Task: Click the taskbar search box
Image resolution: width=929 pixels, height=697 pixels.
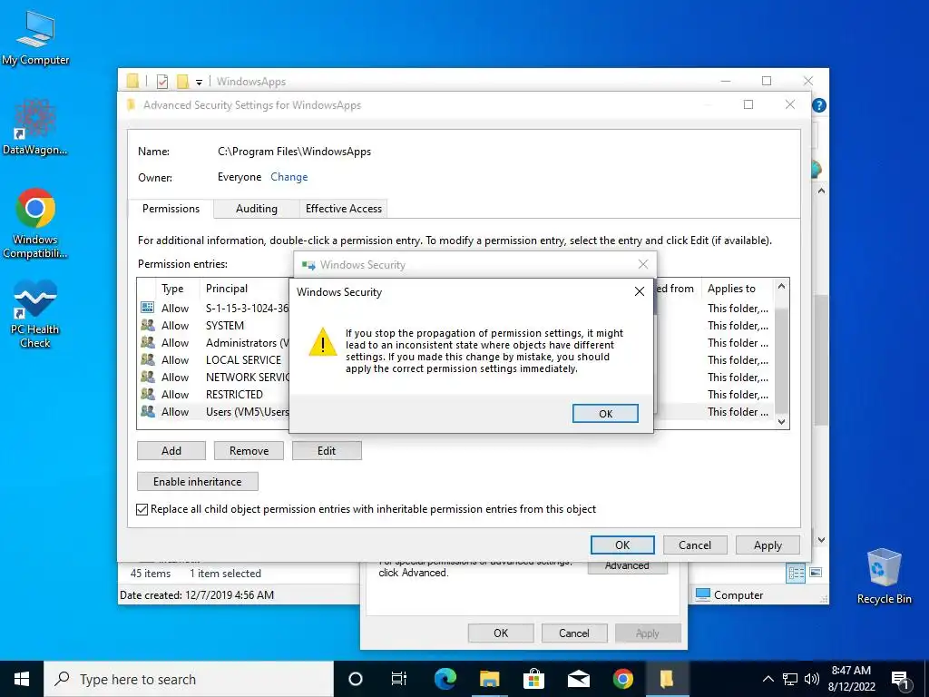Action: click(x=189, y=679)
